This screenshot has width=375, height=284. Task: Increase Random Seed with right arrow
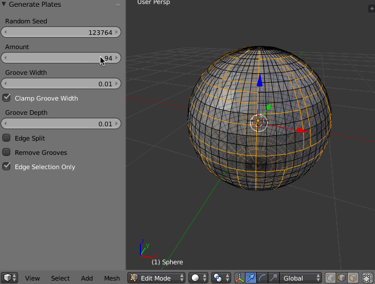pyautogui.click(x=116, y=32)
